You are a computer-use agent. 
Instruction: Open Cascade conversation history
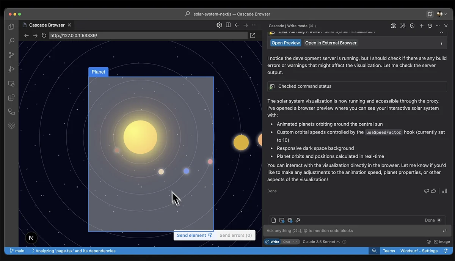click(430, 26)
